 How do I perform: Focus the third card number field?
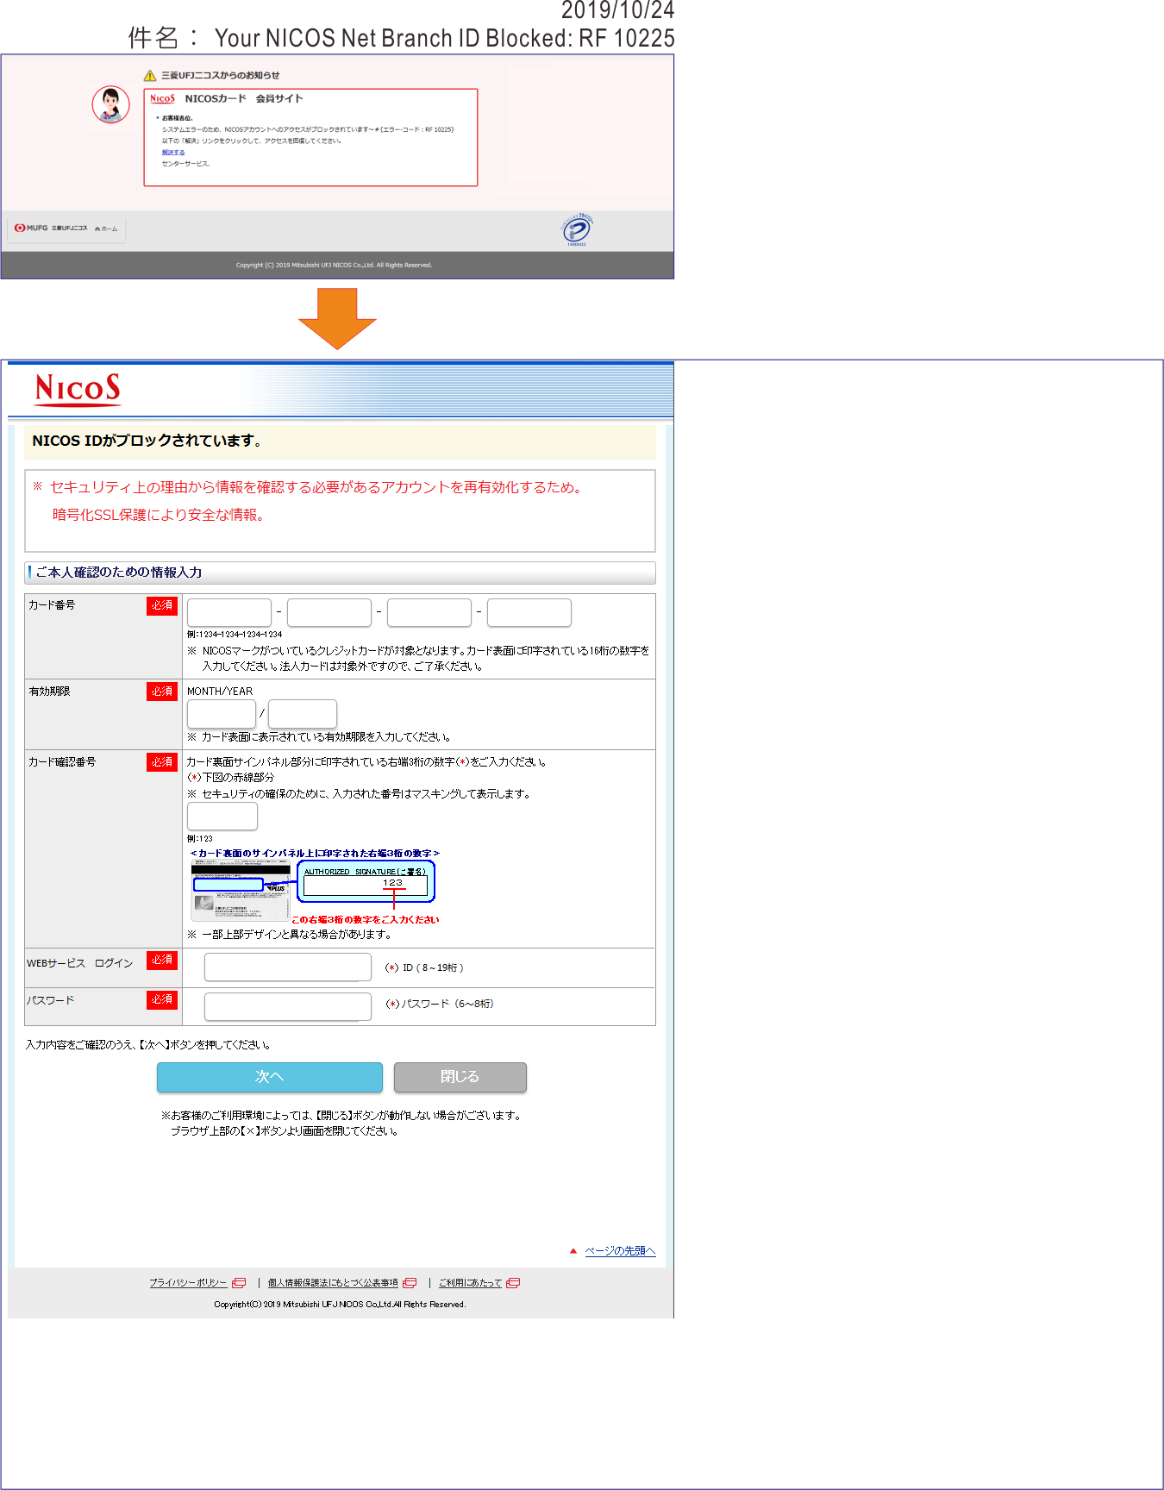point(429,612)
